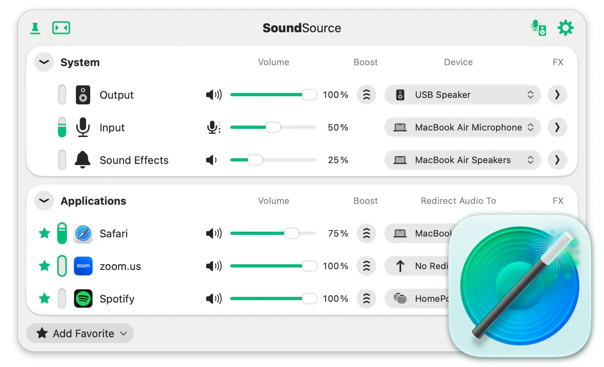
Task: Mute zoom.us volume speaker icon
Action: click(x=214, y=266)
